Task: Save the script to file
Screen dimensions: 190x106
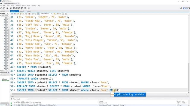Action: click(x=15, y=14)
